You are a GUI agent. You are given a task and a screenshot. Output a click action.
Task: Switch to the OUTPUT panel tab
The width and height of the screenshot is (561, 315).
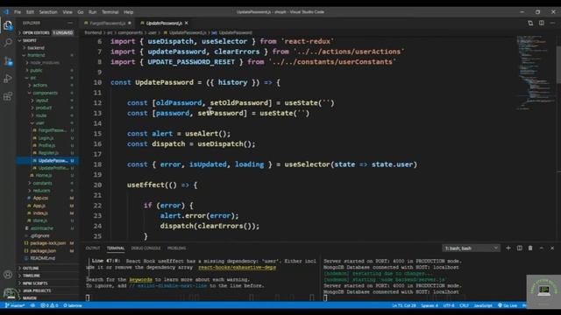[x=93, y=248]
